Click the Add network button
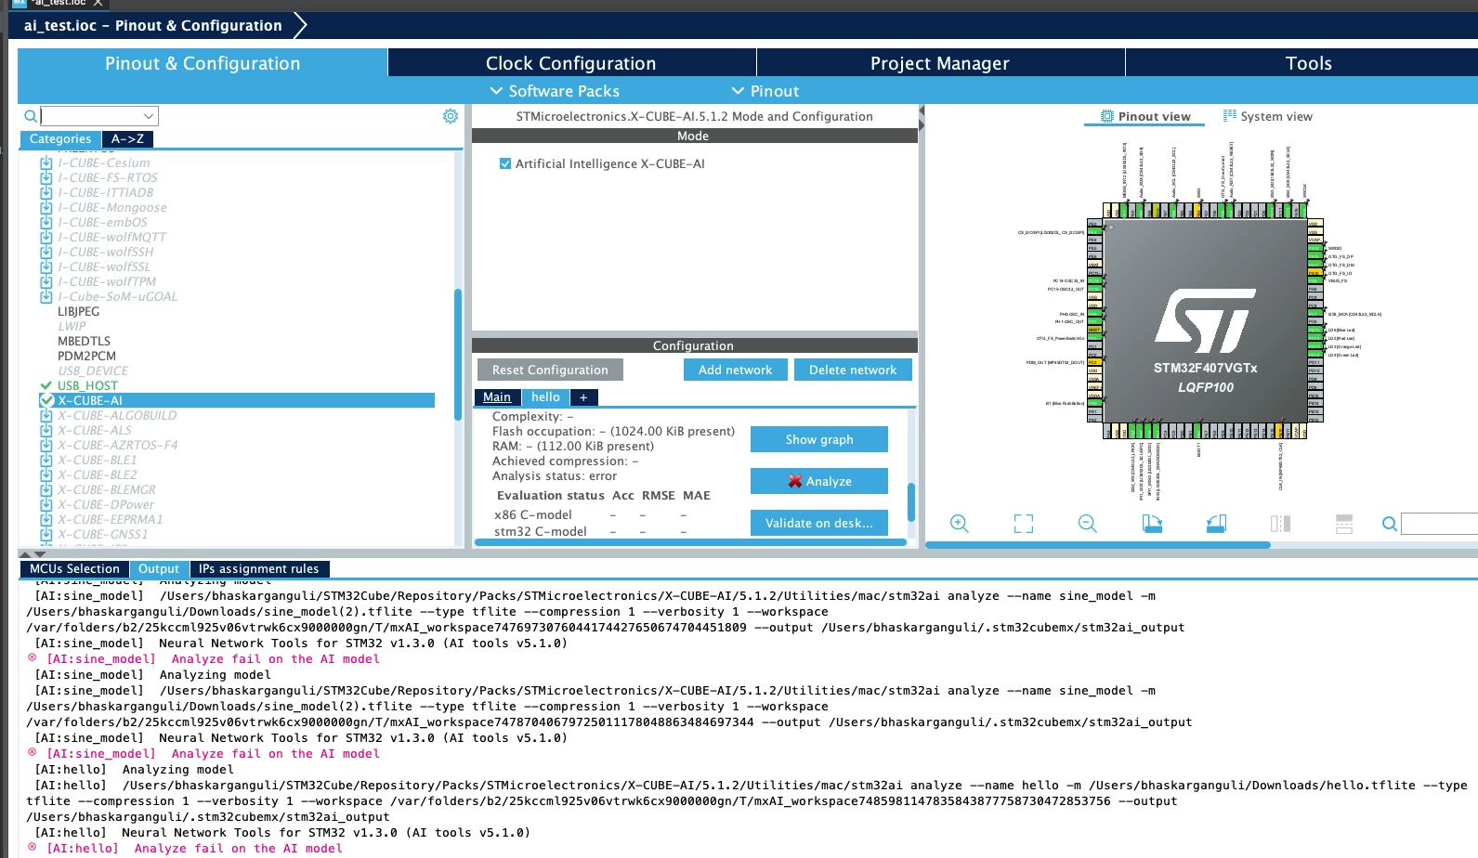 (736, 370)
